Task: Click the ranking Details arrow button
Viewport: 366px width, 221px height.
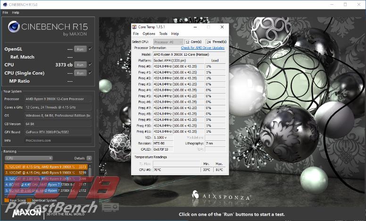Action: click(x=89, y=158)
